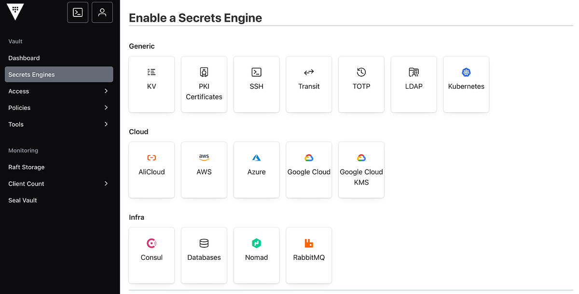Go to Raft Storage
The width and height of the screenshot is (579, 294).
[59, 167]
